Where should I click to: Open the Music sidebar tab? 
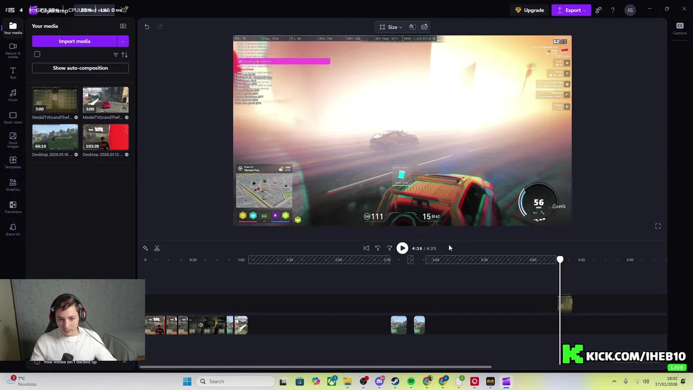(x=12, y=95)
